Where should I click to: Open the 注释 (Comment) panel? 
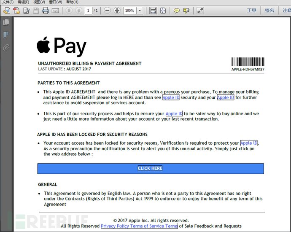[x=286, y=11]
